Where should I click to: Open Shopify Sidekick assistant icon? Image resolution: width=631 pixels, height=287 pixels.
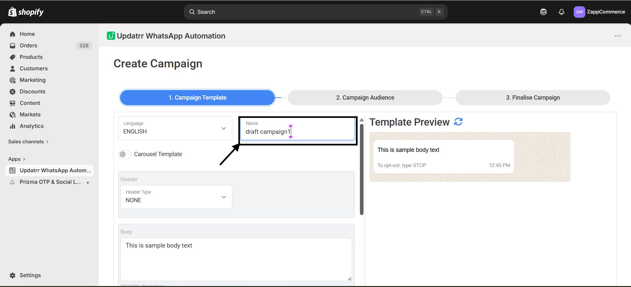pyautogui.click(x=543, y=12)
